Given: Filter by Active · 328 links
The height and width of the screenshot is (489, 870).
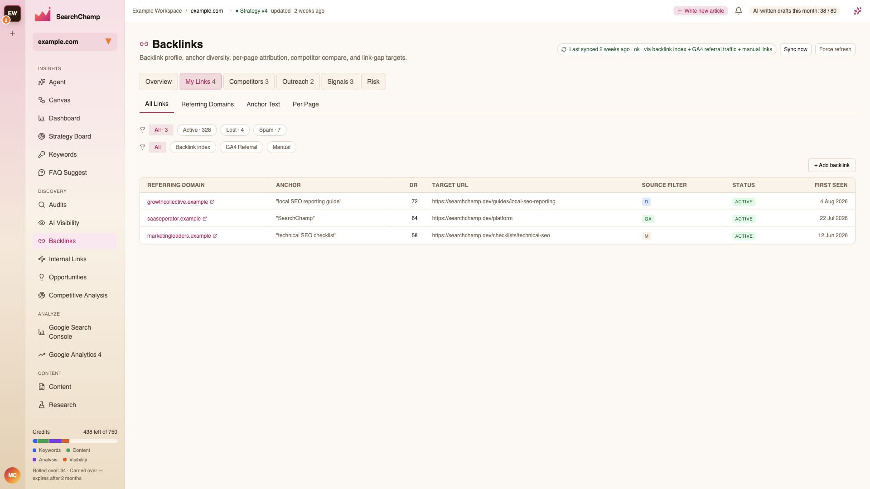Looking at the screenshot, I should point(197,130).
